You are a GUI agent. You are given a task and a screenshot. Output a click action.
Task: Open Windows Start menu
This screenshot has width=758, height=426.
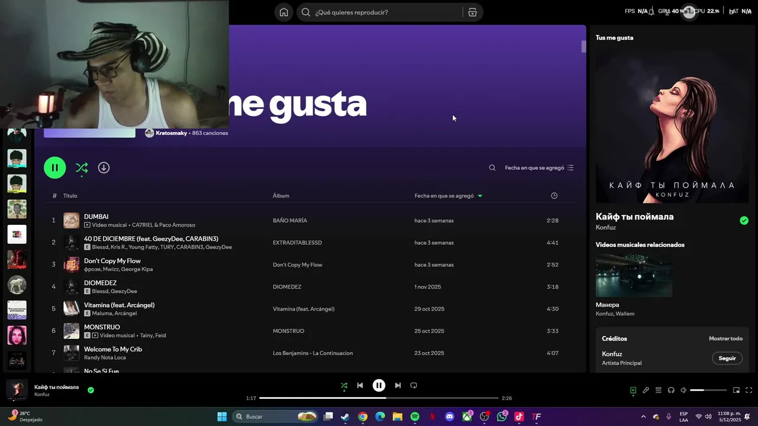[222, 417]
